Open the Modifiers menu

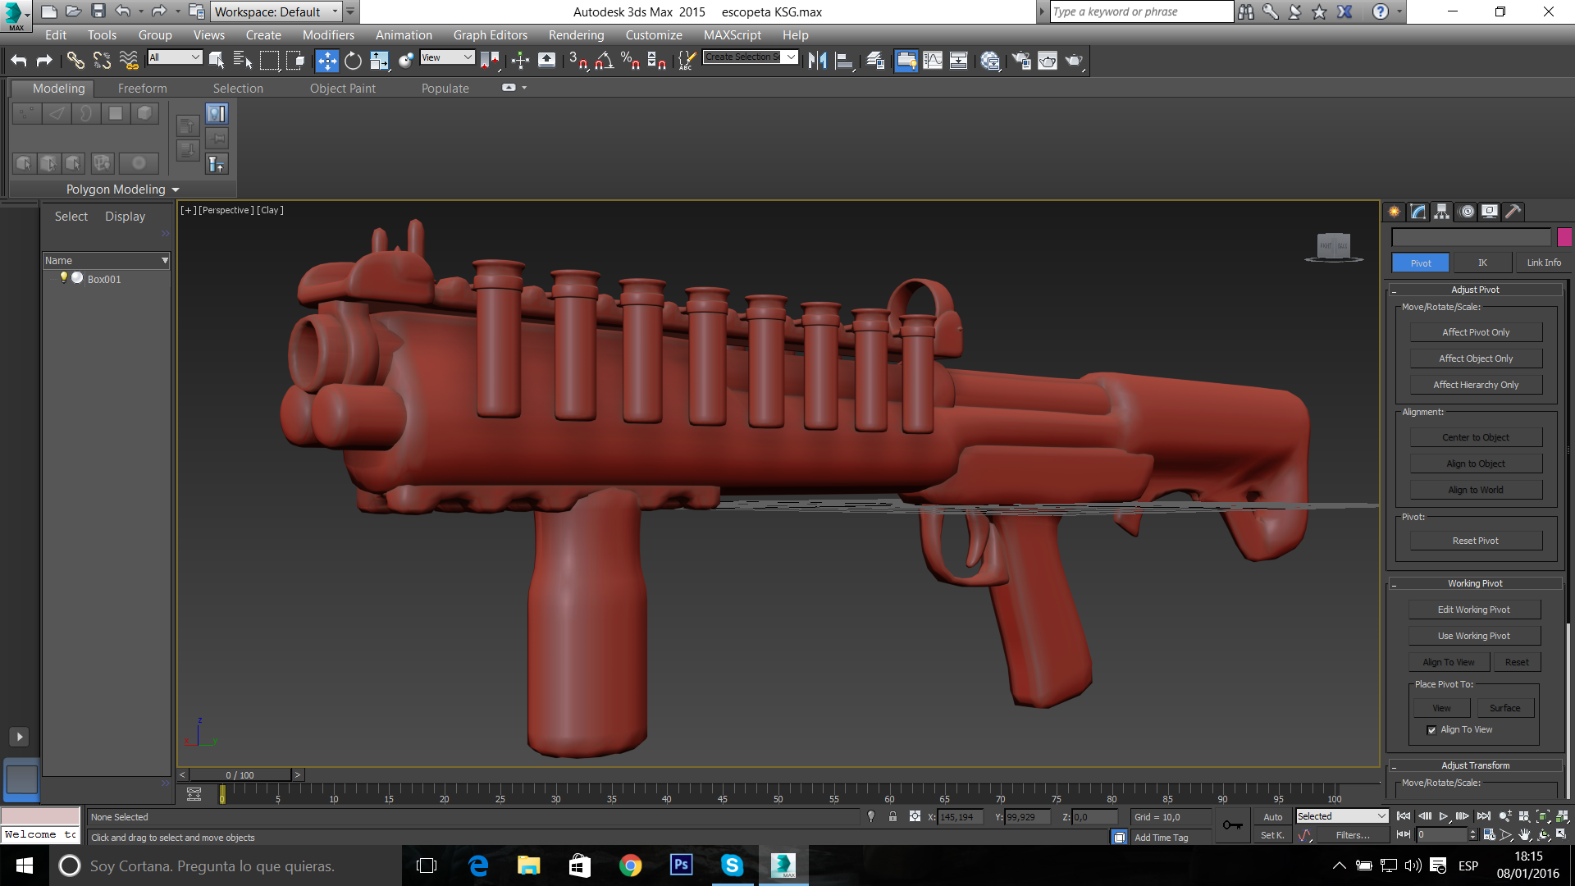[328, 35]
